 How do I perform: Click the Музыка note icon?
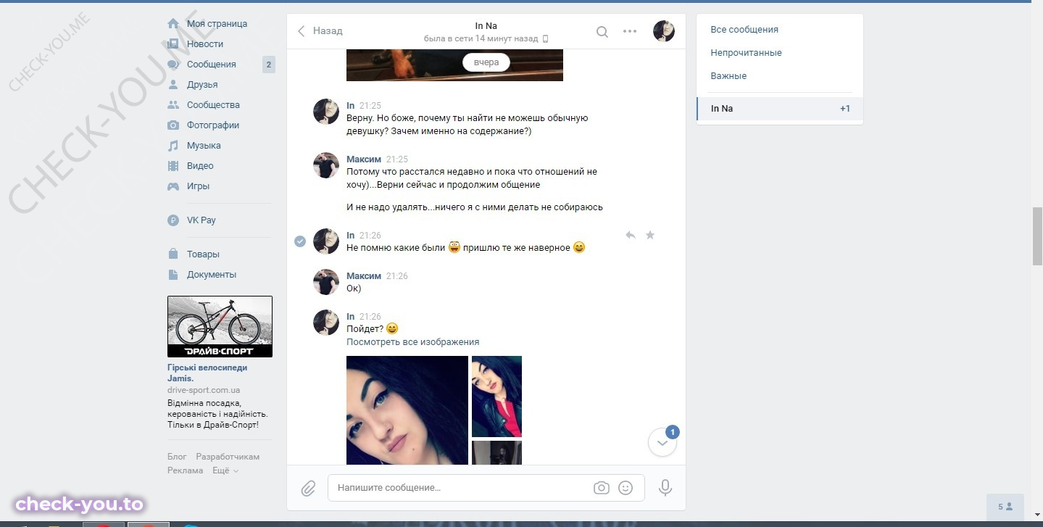(173, 146)
